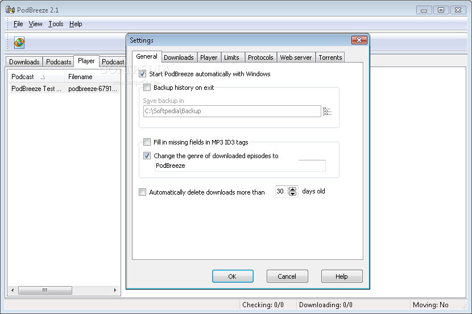Viewport: 472px width, 314px height.
Task: Switch to the Limits settings tab
Action: pos(231,57)
